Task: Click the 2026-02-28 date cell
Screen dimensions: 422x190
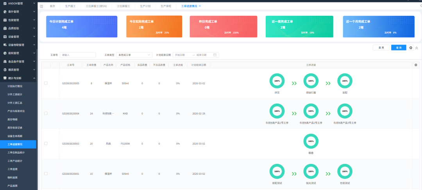Action: pos(198,113)
